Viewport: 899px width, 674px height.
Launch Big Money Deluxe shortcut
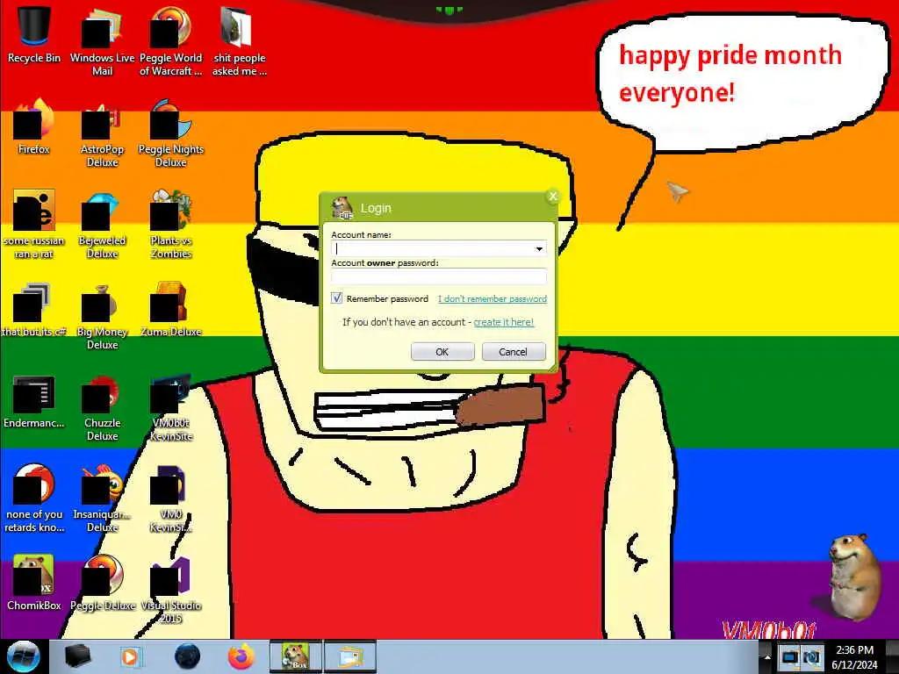coord(102,315)
